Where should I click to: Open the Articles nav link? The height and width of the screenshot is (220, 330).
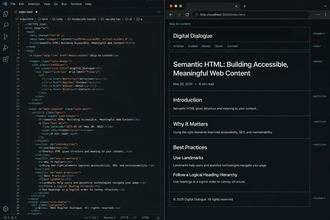[178, 46]
